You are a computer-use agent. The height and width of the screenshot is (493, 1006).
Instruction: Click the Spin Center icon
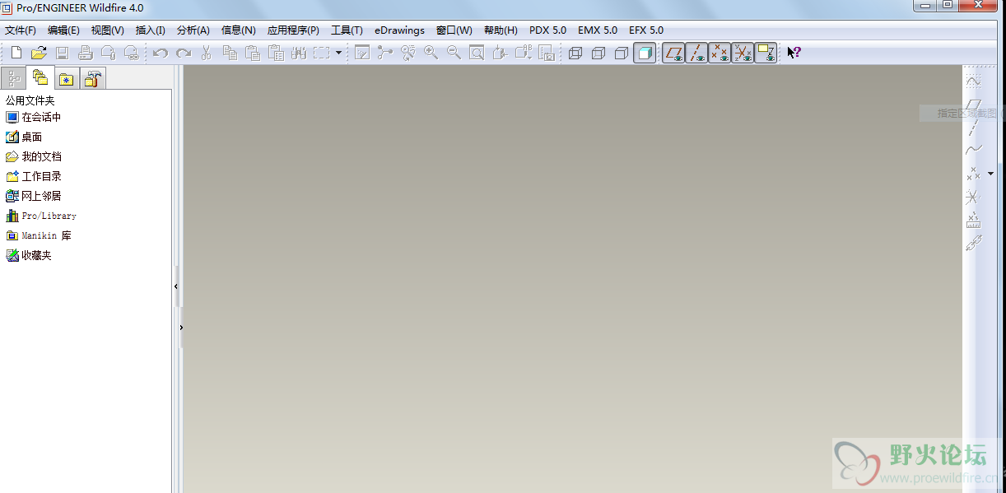click(384, 53)
